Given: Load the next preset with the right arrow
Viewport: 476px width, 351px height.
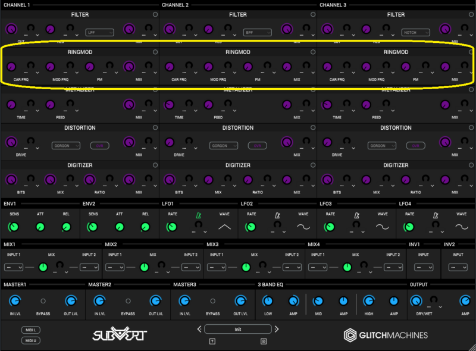Looking at the screenshot, I should click(x=277, y=329).
